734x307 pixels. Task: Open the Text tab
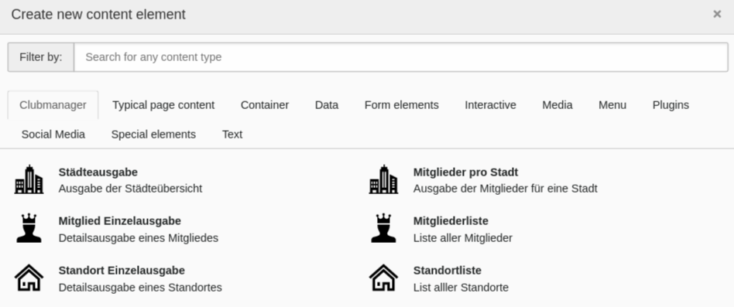point(232,135)
